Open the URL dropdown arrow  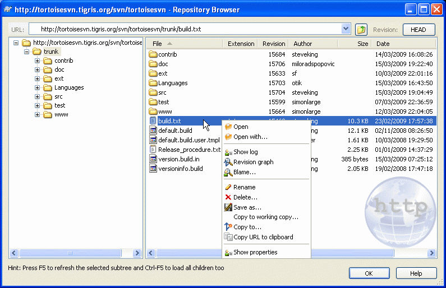[346, 29]
